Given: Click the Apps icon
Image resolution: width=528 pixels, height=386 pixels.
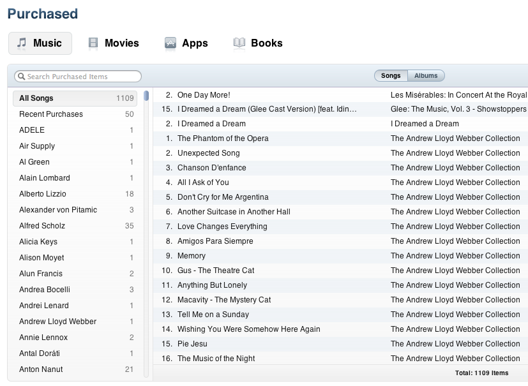Looking at the screenshot, I should [x=170, y=43].
